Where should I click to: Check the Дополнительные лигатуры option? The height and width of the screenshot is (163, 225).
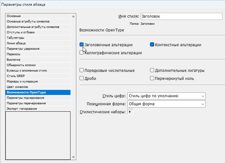pyautogui.click(x=152, y=71)
